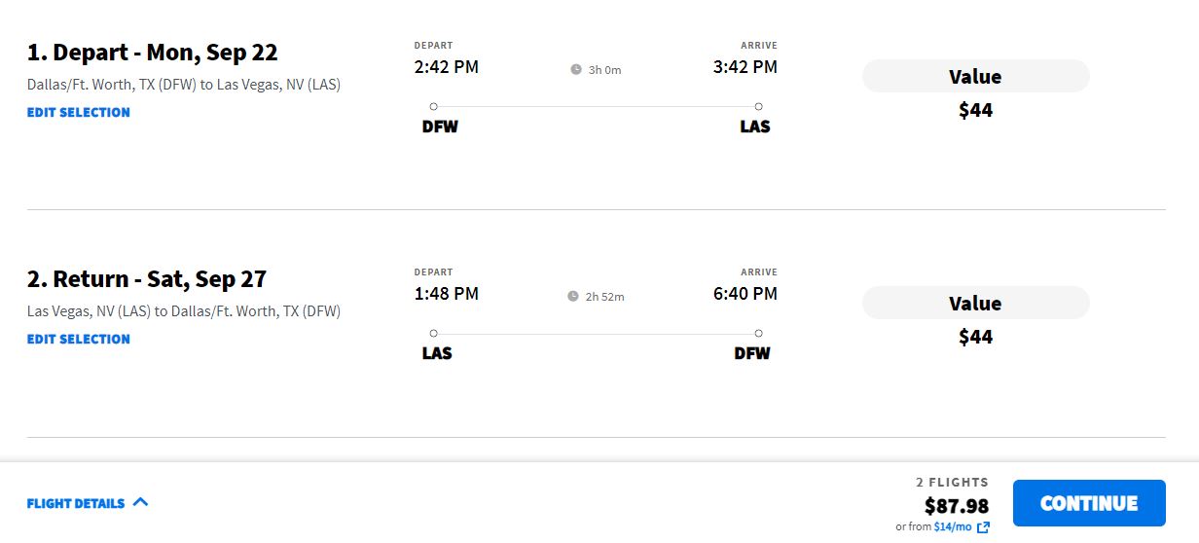
Task: Edit selection for the Sat, Sep 27 return
Action: click(x=79, y=339)
